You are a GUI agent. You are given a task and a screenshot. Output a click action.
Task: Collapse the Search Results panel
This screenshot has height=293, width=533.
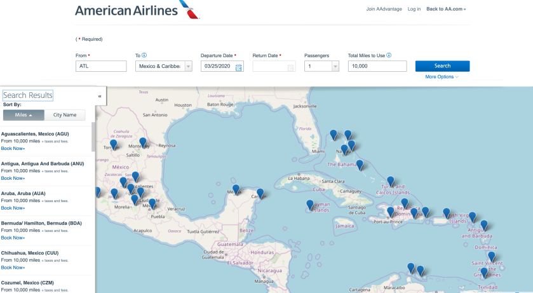coord(100,96)
